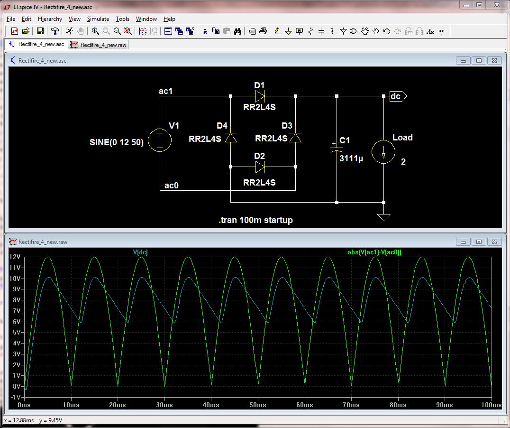Image resolution: width=510 pixels, height=428 pixels.
Task: Select the Resistor placement tool
Action: (x=310, y=31)
